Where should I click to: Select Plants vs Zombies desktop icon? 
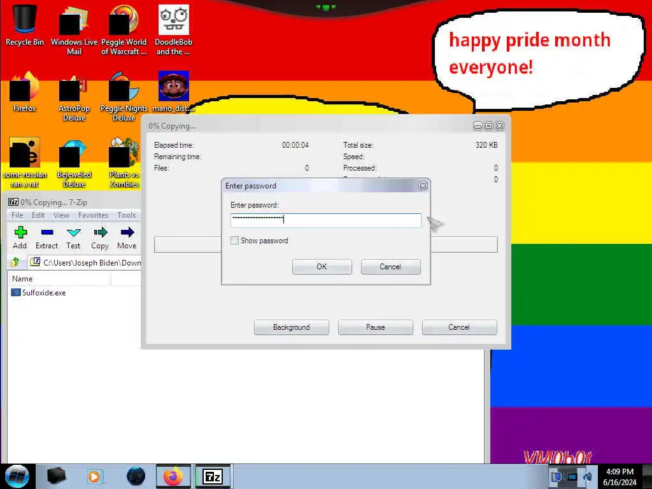pos(124,163)
